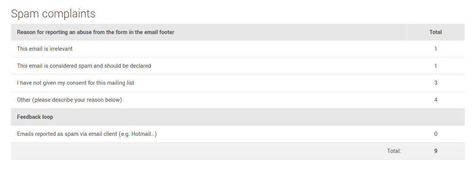This screenshot has width=475, height=171.
Task: Select Emails reported as spam via email client
Action: point(87,134)
